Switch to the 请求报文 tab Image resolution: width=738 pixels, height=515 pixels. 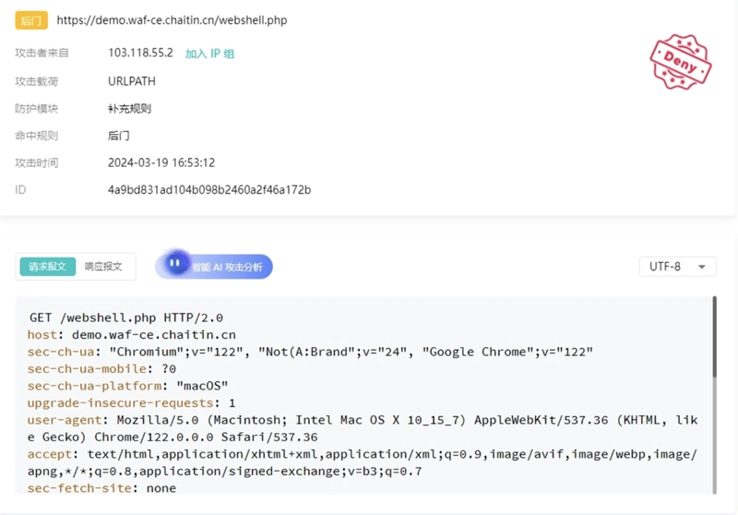[x=48, y=267]
